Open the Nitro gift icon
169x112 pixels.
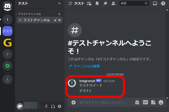[x=137, y=102]
